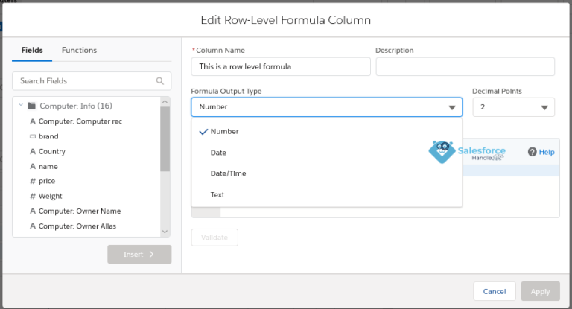Click the number sign icon beside Weight
Viewport: 572px width, 309px height.
[x=33, y=196]
